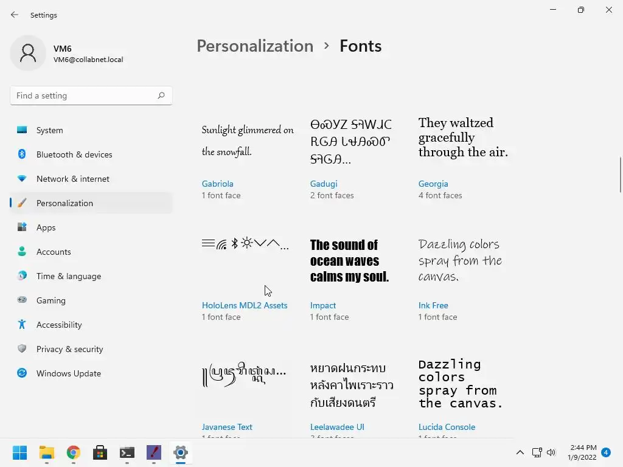The width and height of the screenshot is (623, 467).
Task: Click the System monitor icon
Action: [x=22, y=130]
